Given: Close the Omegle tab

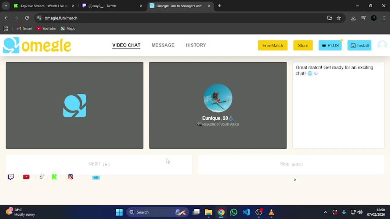Looking at the screenshot, I should [209, 6].
